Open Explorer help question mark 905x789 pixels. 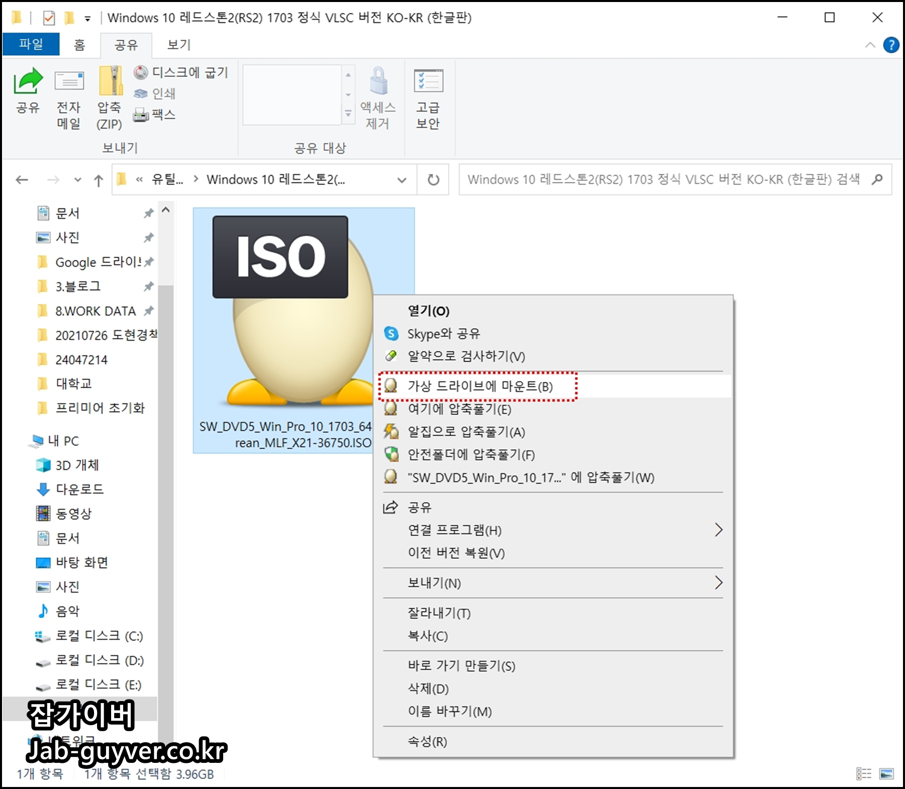coord(891,45)
